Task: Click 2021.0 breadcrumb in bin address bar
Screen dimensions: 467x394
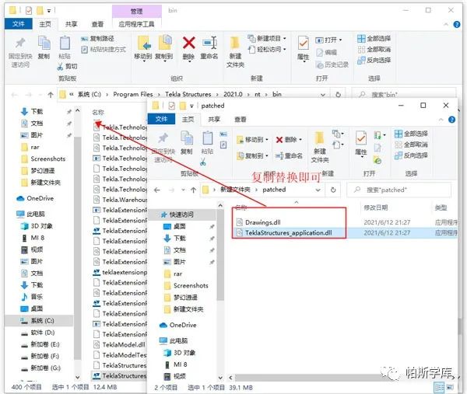Action: coord(233,94)
